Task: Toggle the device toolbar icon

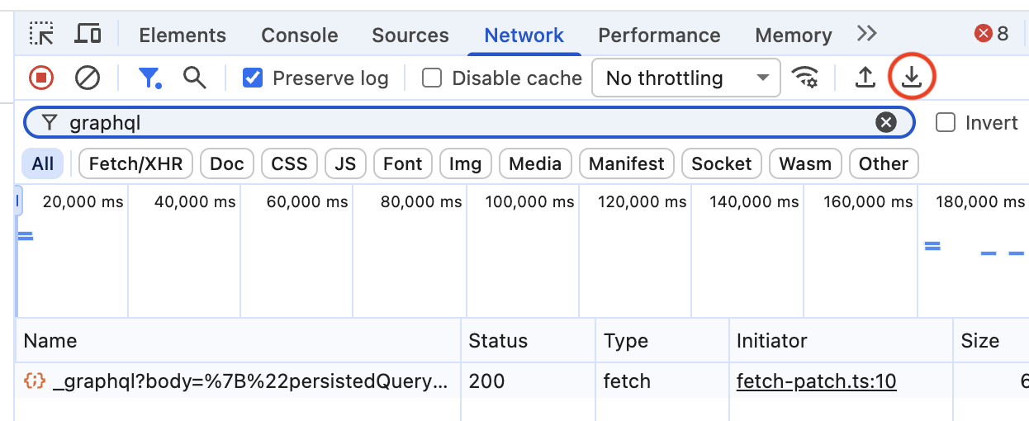Action: 88,35
